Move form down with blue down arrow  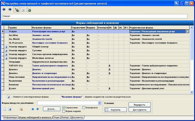coord(38,109)
